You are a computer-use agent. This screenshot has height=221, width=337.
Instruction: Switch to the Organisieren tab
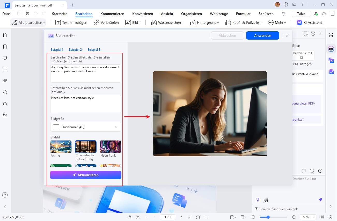pos(192,14)
